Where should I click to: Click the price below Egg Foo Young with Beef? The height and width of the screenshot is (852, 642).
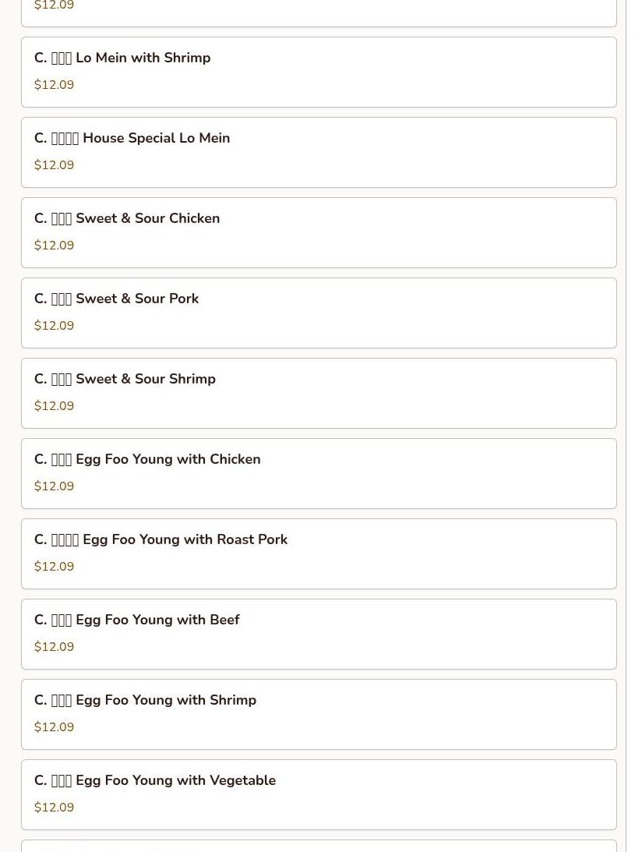55,647
